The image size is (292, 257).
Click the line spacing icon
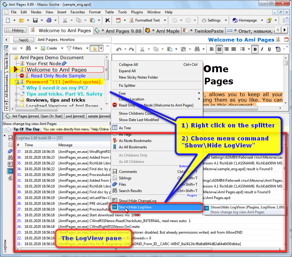242,49
